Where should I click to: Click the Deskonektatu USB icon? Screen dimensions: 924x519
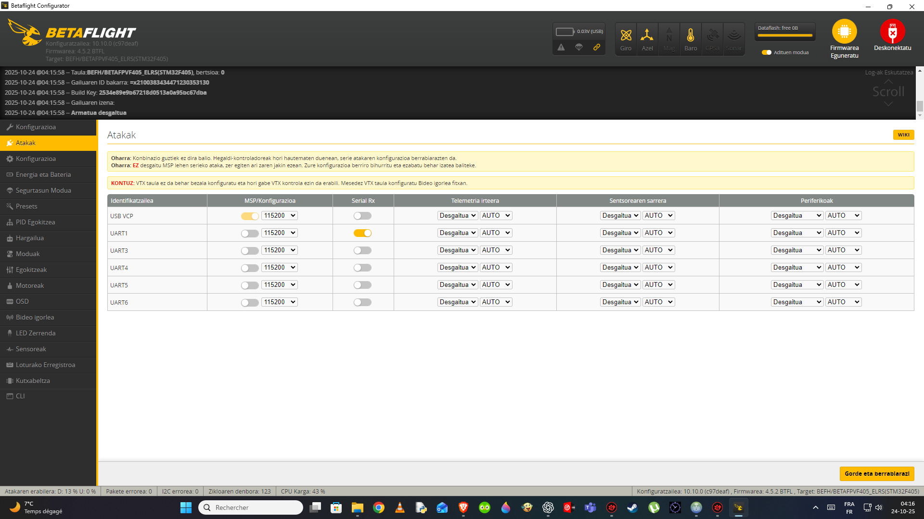pos(892,32)
